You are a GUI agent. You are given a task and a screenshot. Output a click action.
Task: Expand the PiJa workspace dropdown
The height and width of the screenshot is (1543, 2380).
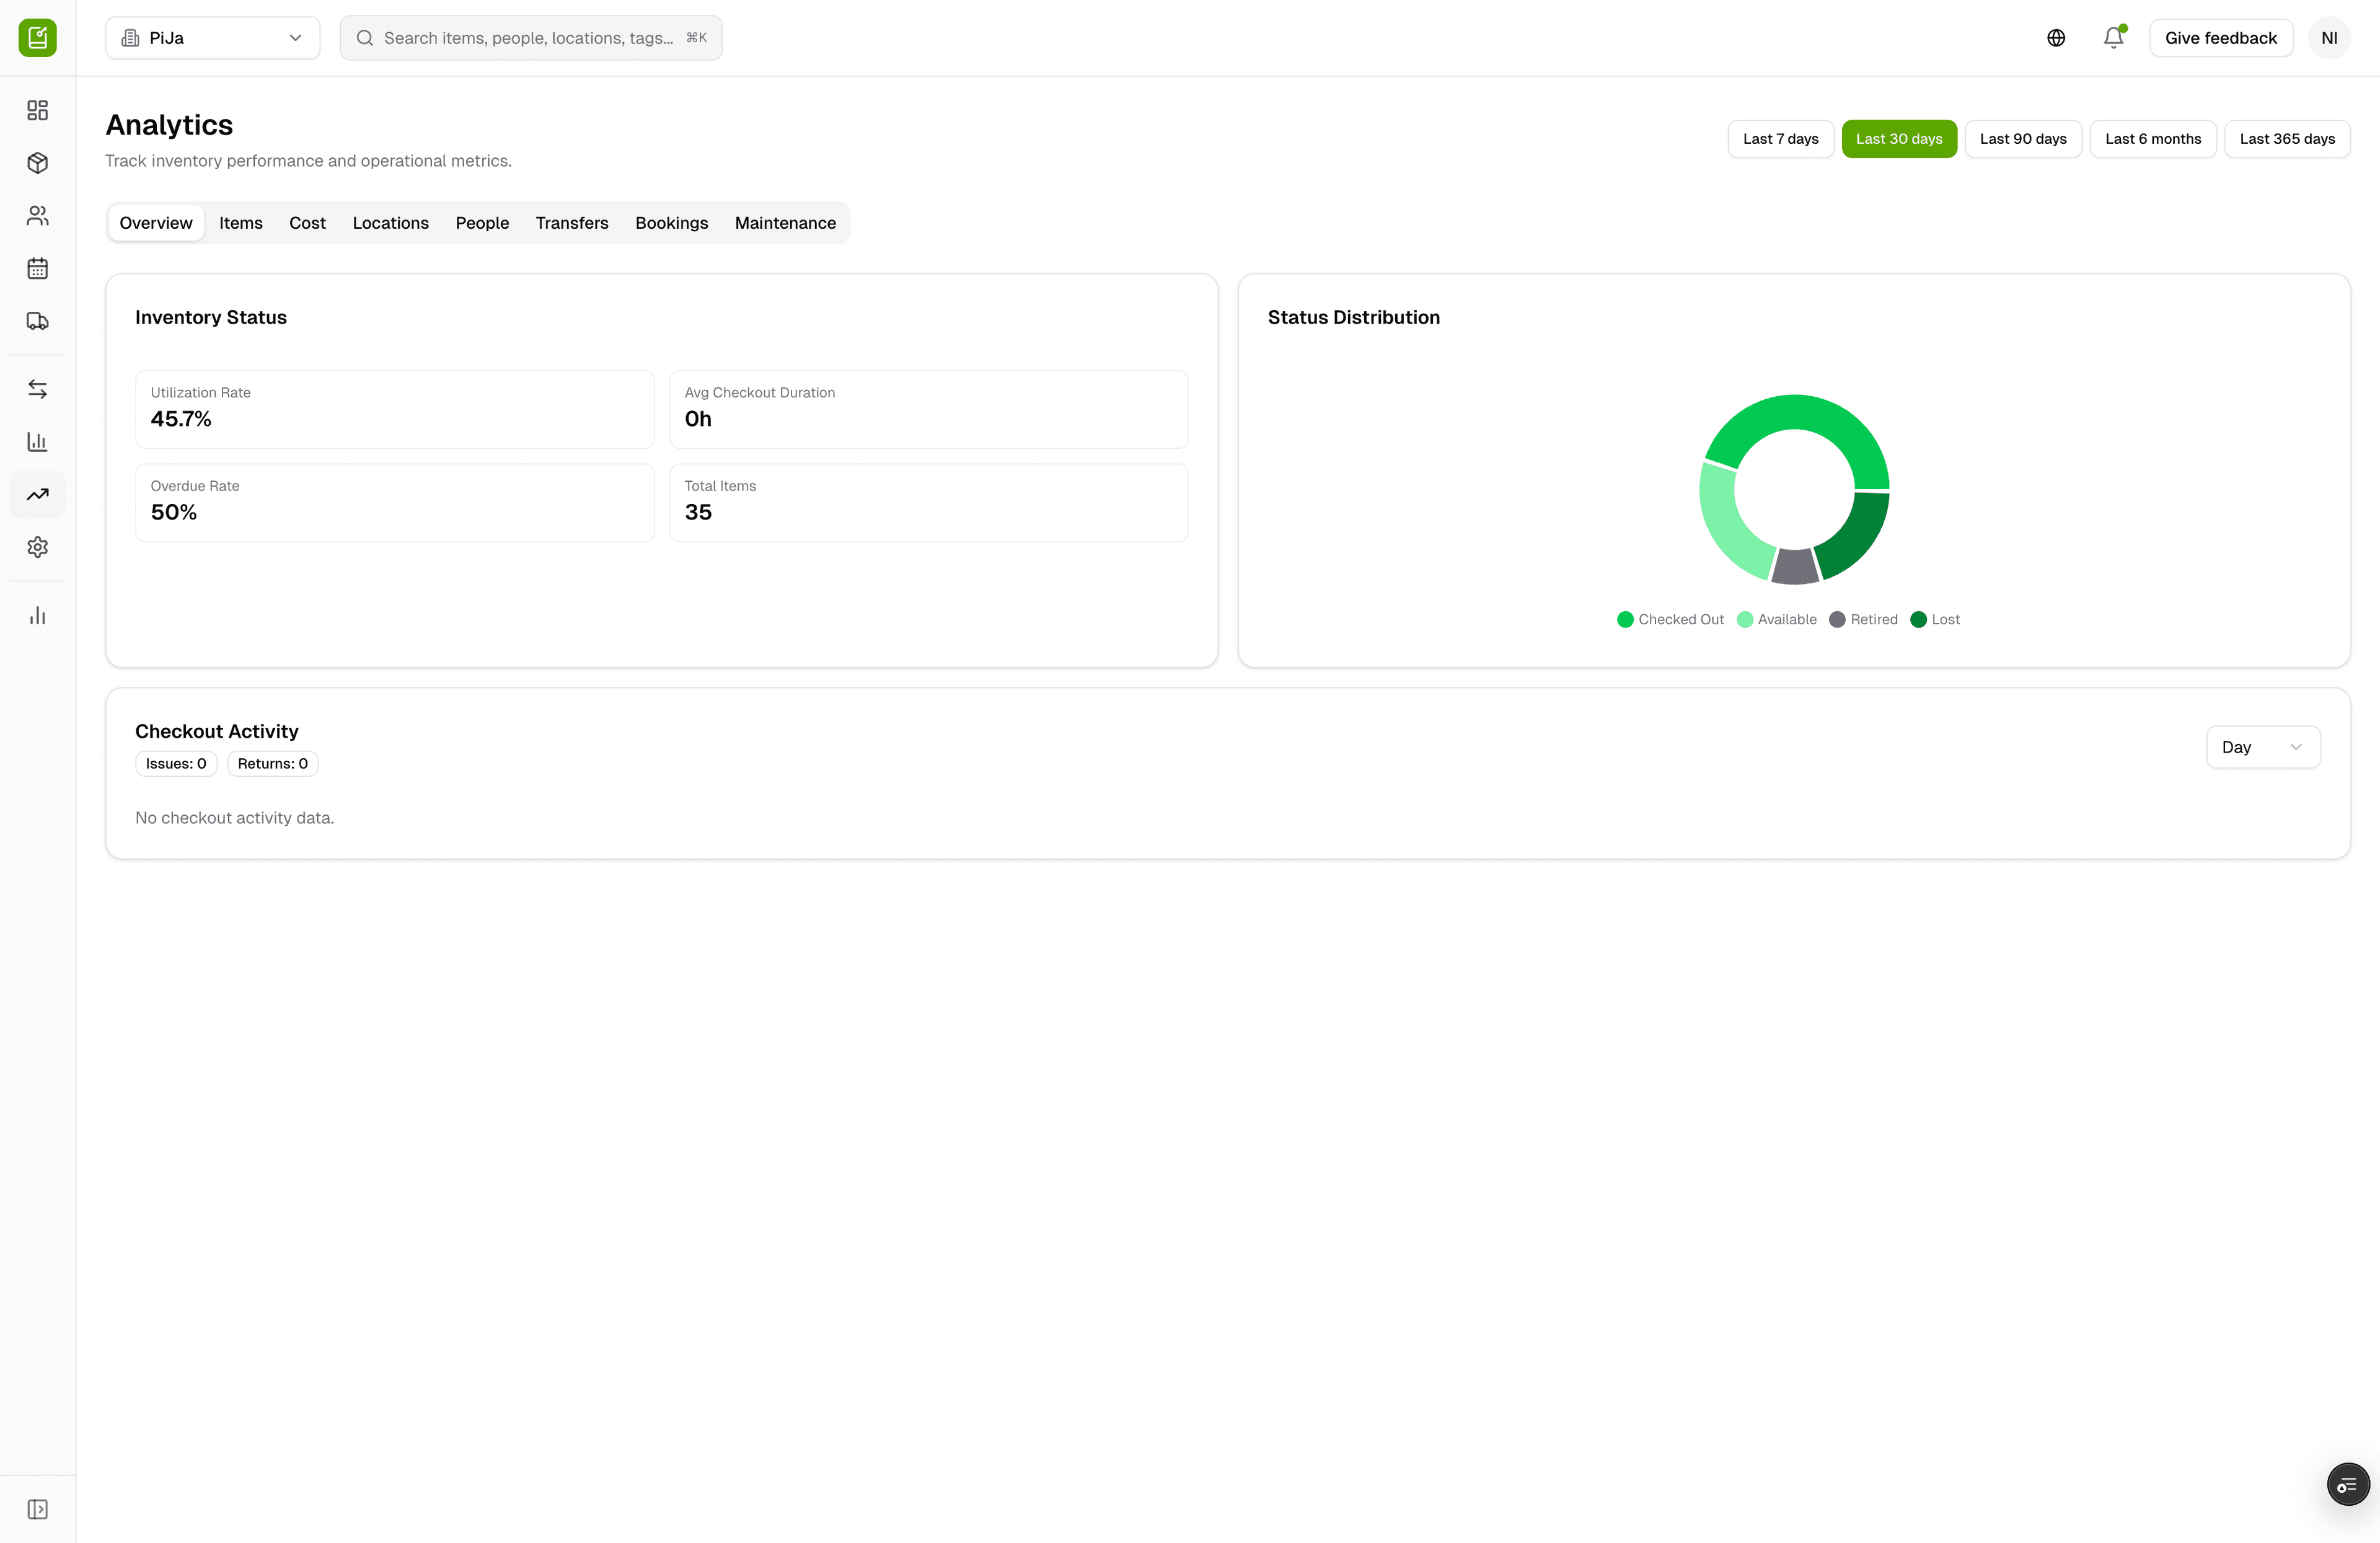coord(212,38)
